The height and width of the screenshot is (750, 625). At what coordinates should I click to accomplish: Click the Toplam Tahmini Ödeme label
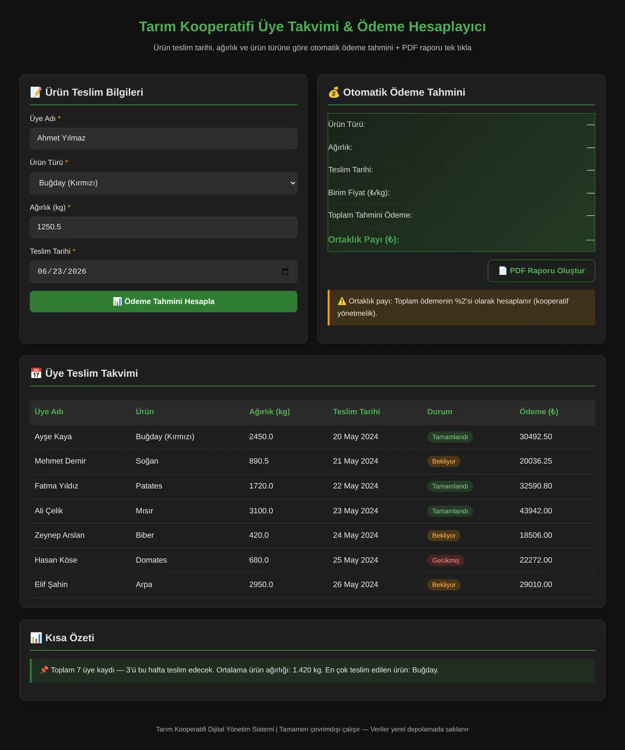click(370, 215)
